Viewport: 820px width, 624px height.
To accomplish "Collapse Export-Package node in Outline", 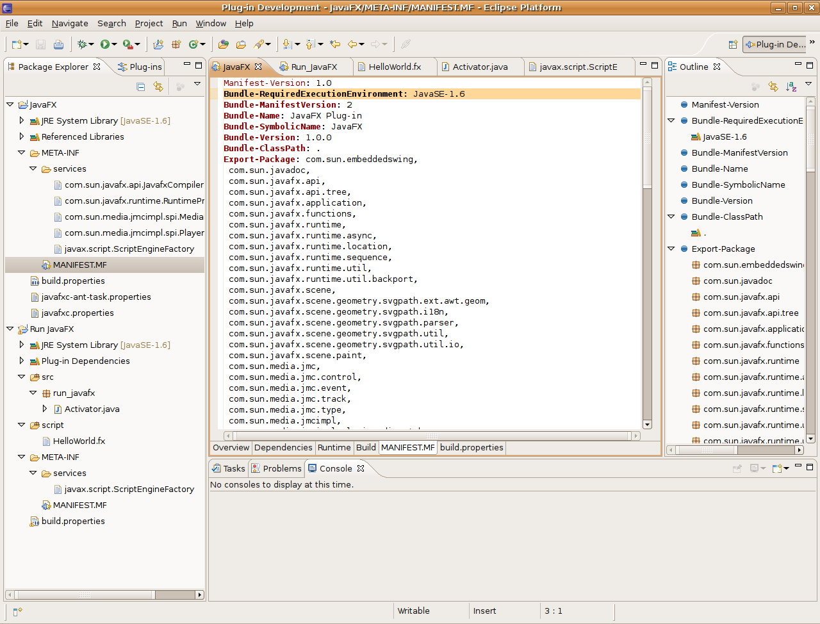I will pyautogui.click(x=671, y=249).
